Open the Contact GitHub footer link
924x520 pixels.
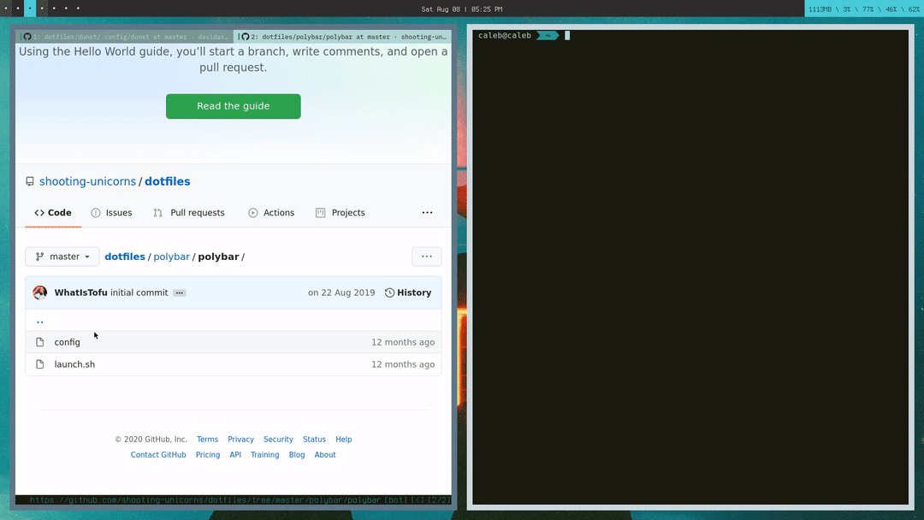click(x=158, y=455)
